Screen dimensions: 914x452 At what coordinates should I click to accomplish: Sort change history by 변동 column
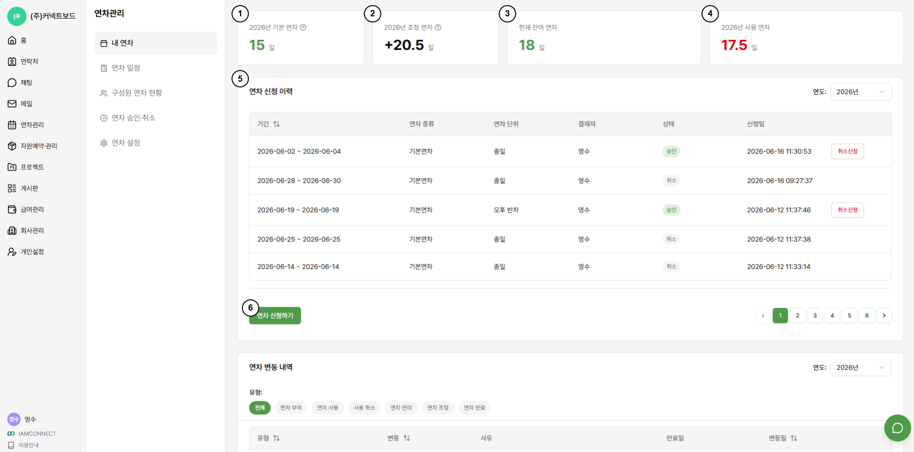click(407, 438)
